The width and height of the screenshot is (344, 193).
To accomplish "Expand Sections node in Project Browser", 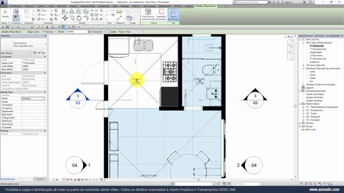I will 303,85.
